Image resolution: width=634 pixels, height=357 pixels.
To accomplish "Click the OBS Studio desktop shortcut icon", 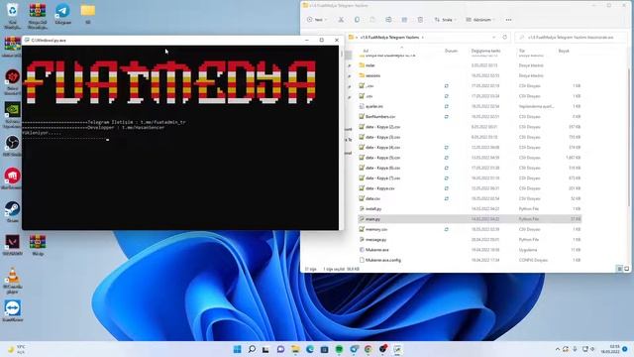I will click(x=12, y=146).
